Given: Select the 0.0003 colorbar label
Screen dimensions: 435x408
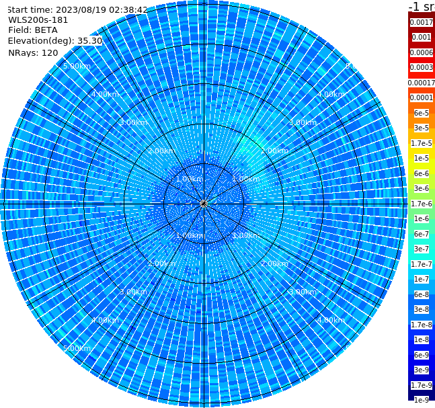Looking at the screenshot, I should pyautogui.click(x=422, y=68).
